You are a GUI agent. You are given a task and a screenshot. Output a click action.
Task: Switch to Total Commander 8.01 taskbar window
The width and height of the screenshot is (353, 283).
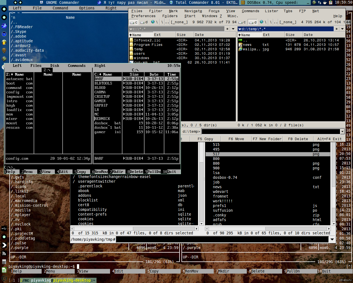click(204, 2)
